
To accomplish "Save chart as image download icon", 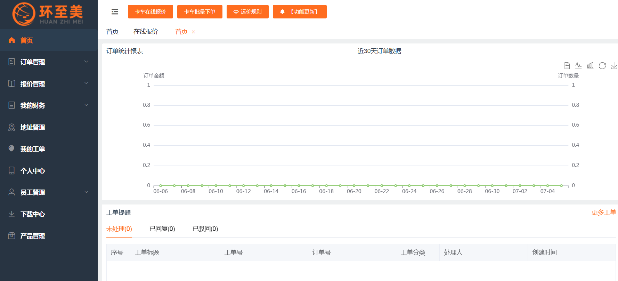I will click(614, 65).
